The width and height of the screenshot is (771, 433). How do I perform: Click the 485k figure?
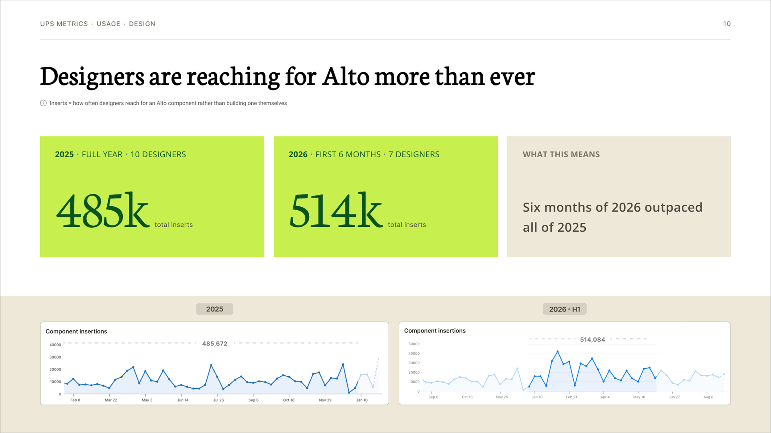tap(103, 210)
